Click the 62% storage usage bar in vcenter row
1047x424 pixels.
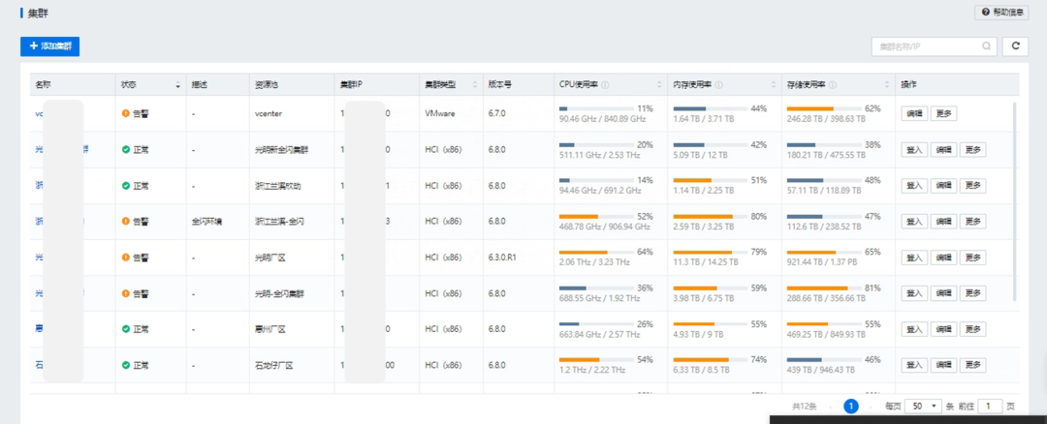point(823,108)
